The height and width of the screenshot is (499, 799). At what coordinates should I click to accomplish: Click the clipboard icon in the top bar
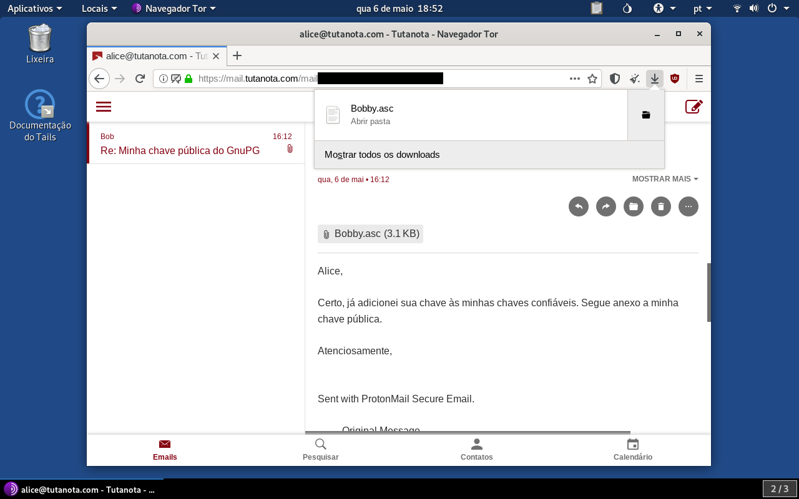[597, 9]
